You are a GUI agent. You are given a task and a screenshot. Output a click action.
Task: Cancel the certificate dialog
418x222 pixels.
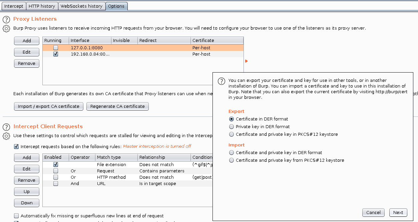[x=373, y=212]
